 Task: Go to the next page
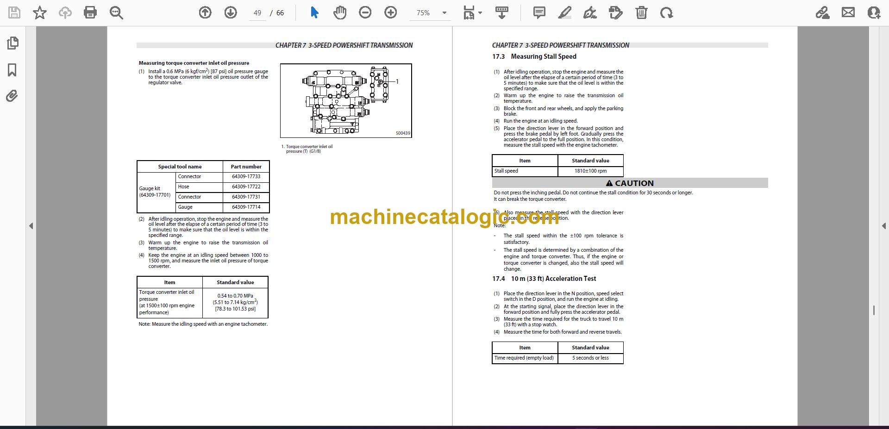pyautogui.click(x=231, y=12)
